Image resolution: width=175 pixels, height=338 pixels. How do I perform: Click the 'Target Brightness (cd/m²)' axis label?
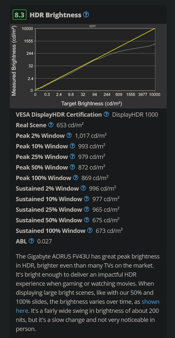(x=92, y=103)
